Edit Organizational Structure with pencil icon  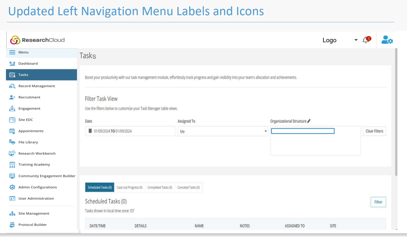pos(309,121)
